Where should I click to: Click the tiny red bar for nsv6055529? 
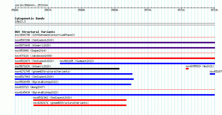(187, 69)
